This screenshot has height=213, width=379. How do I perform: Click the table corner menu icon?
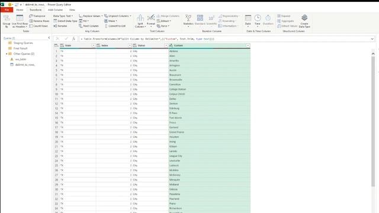coord(56,46)
